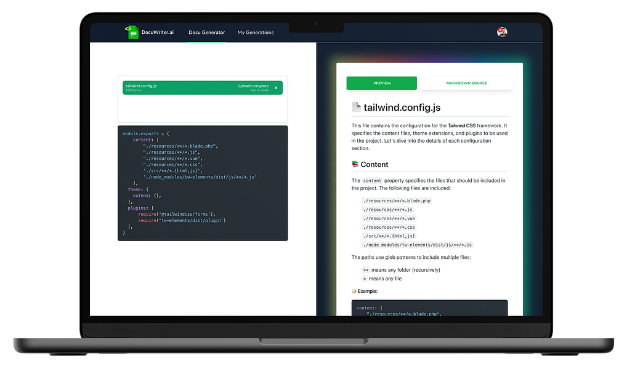
Task: Select the PREVIEW tab button
Action: point(382,83)
